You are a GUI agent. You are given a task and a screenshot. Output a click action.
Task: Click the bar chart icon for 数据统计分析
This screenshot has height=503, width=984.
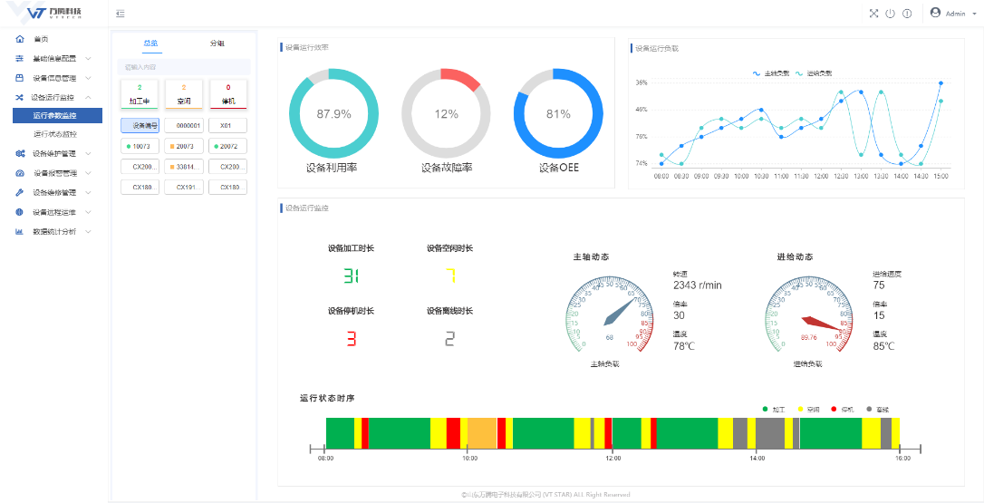pos(20,231)
